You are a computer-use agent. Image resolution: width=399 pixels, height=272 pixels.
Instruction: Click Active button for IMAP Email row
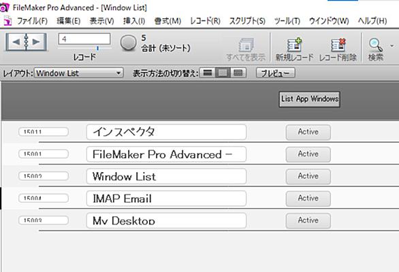[x=308, y=199]
